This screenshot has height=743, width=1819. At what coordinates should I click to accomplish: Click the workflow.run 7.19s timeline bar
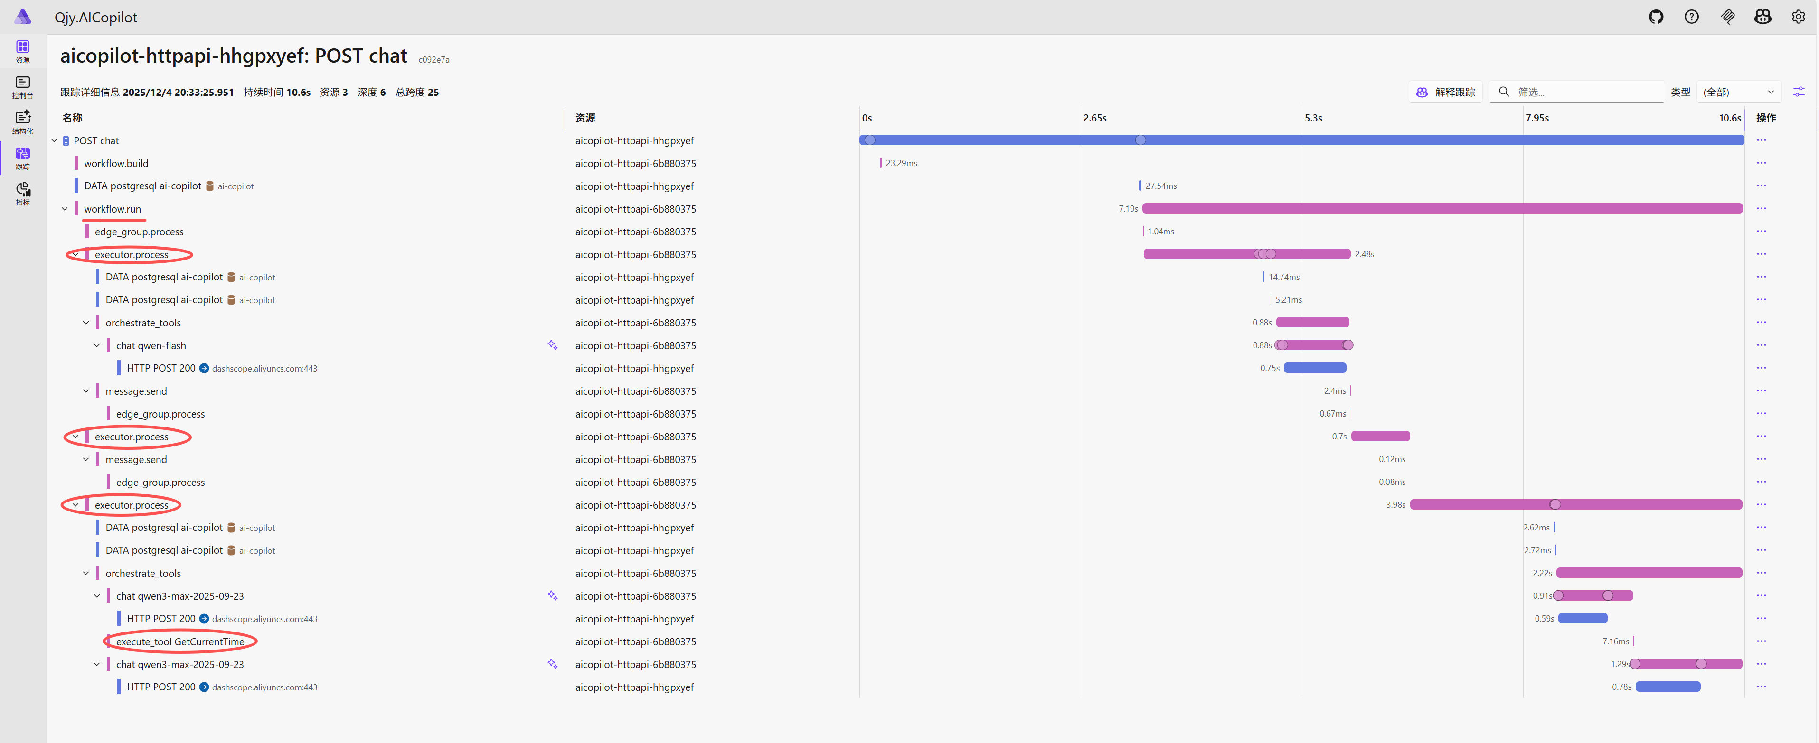pyautogui.click(x=1441, y=208)
